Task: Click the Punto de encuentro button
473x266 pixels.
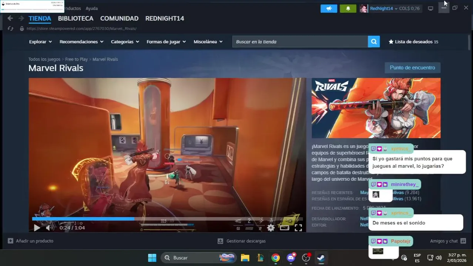Action: tap(412, 68)
